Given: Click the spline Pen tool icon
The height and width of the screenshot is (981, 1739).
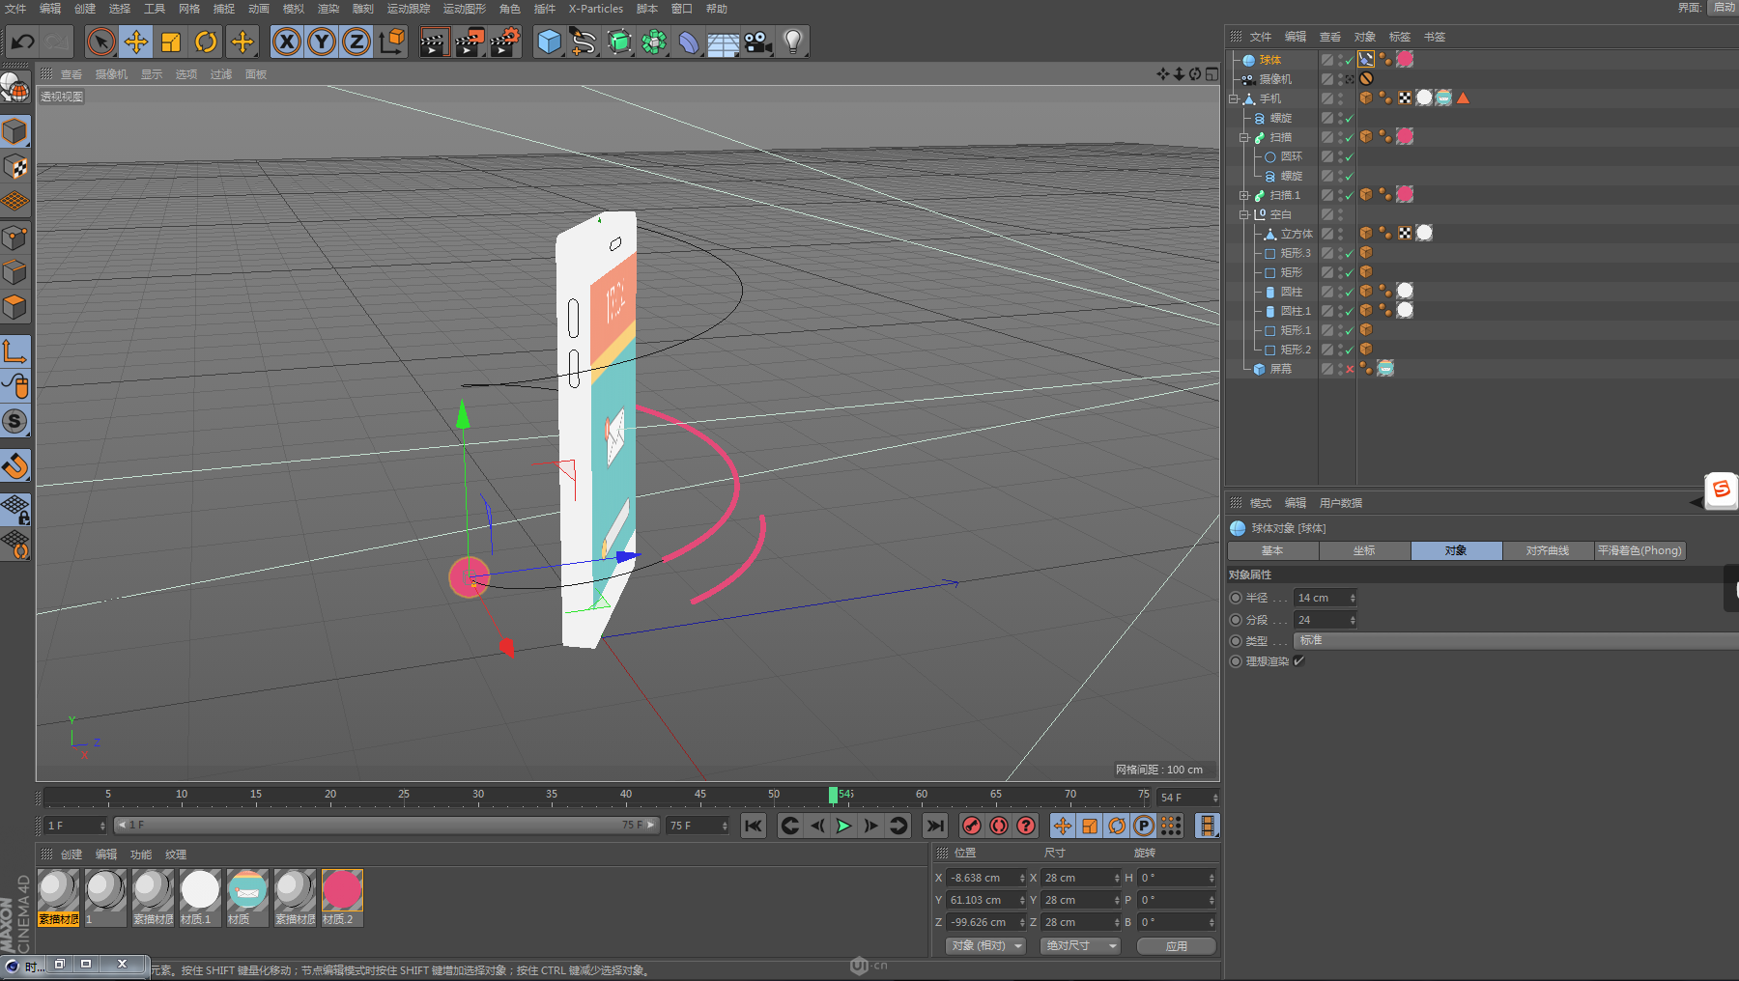Looking at the screenshot, I should point(584,42).
